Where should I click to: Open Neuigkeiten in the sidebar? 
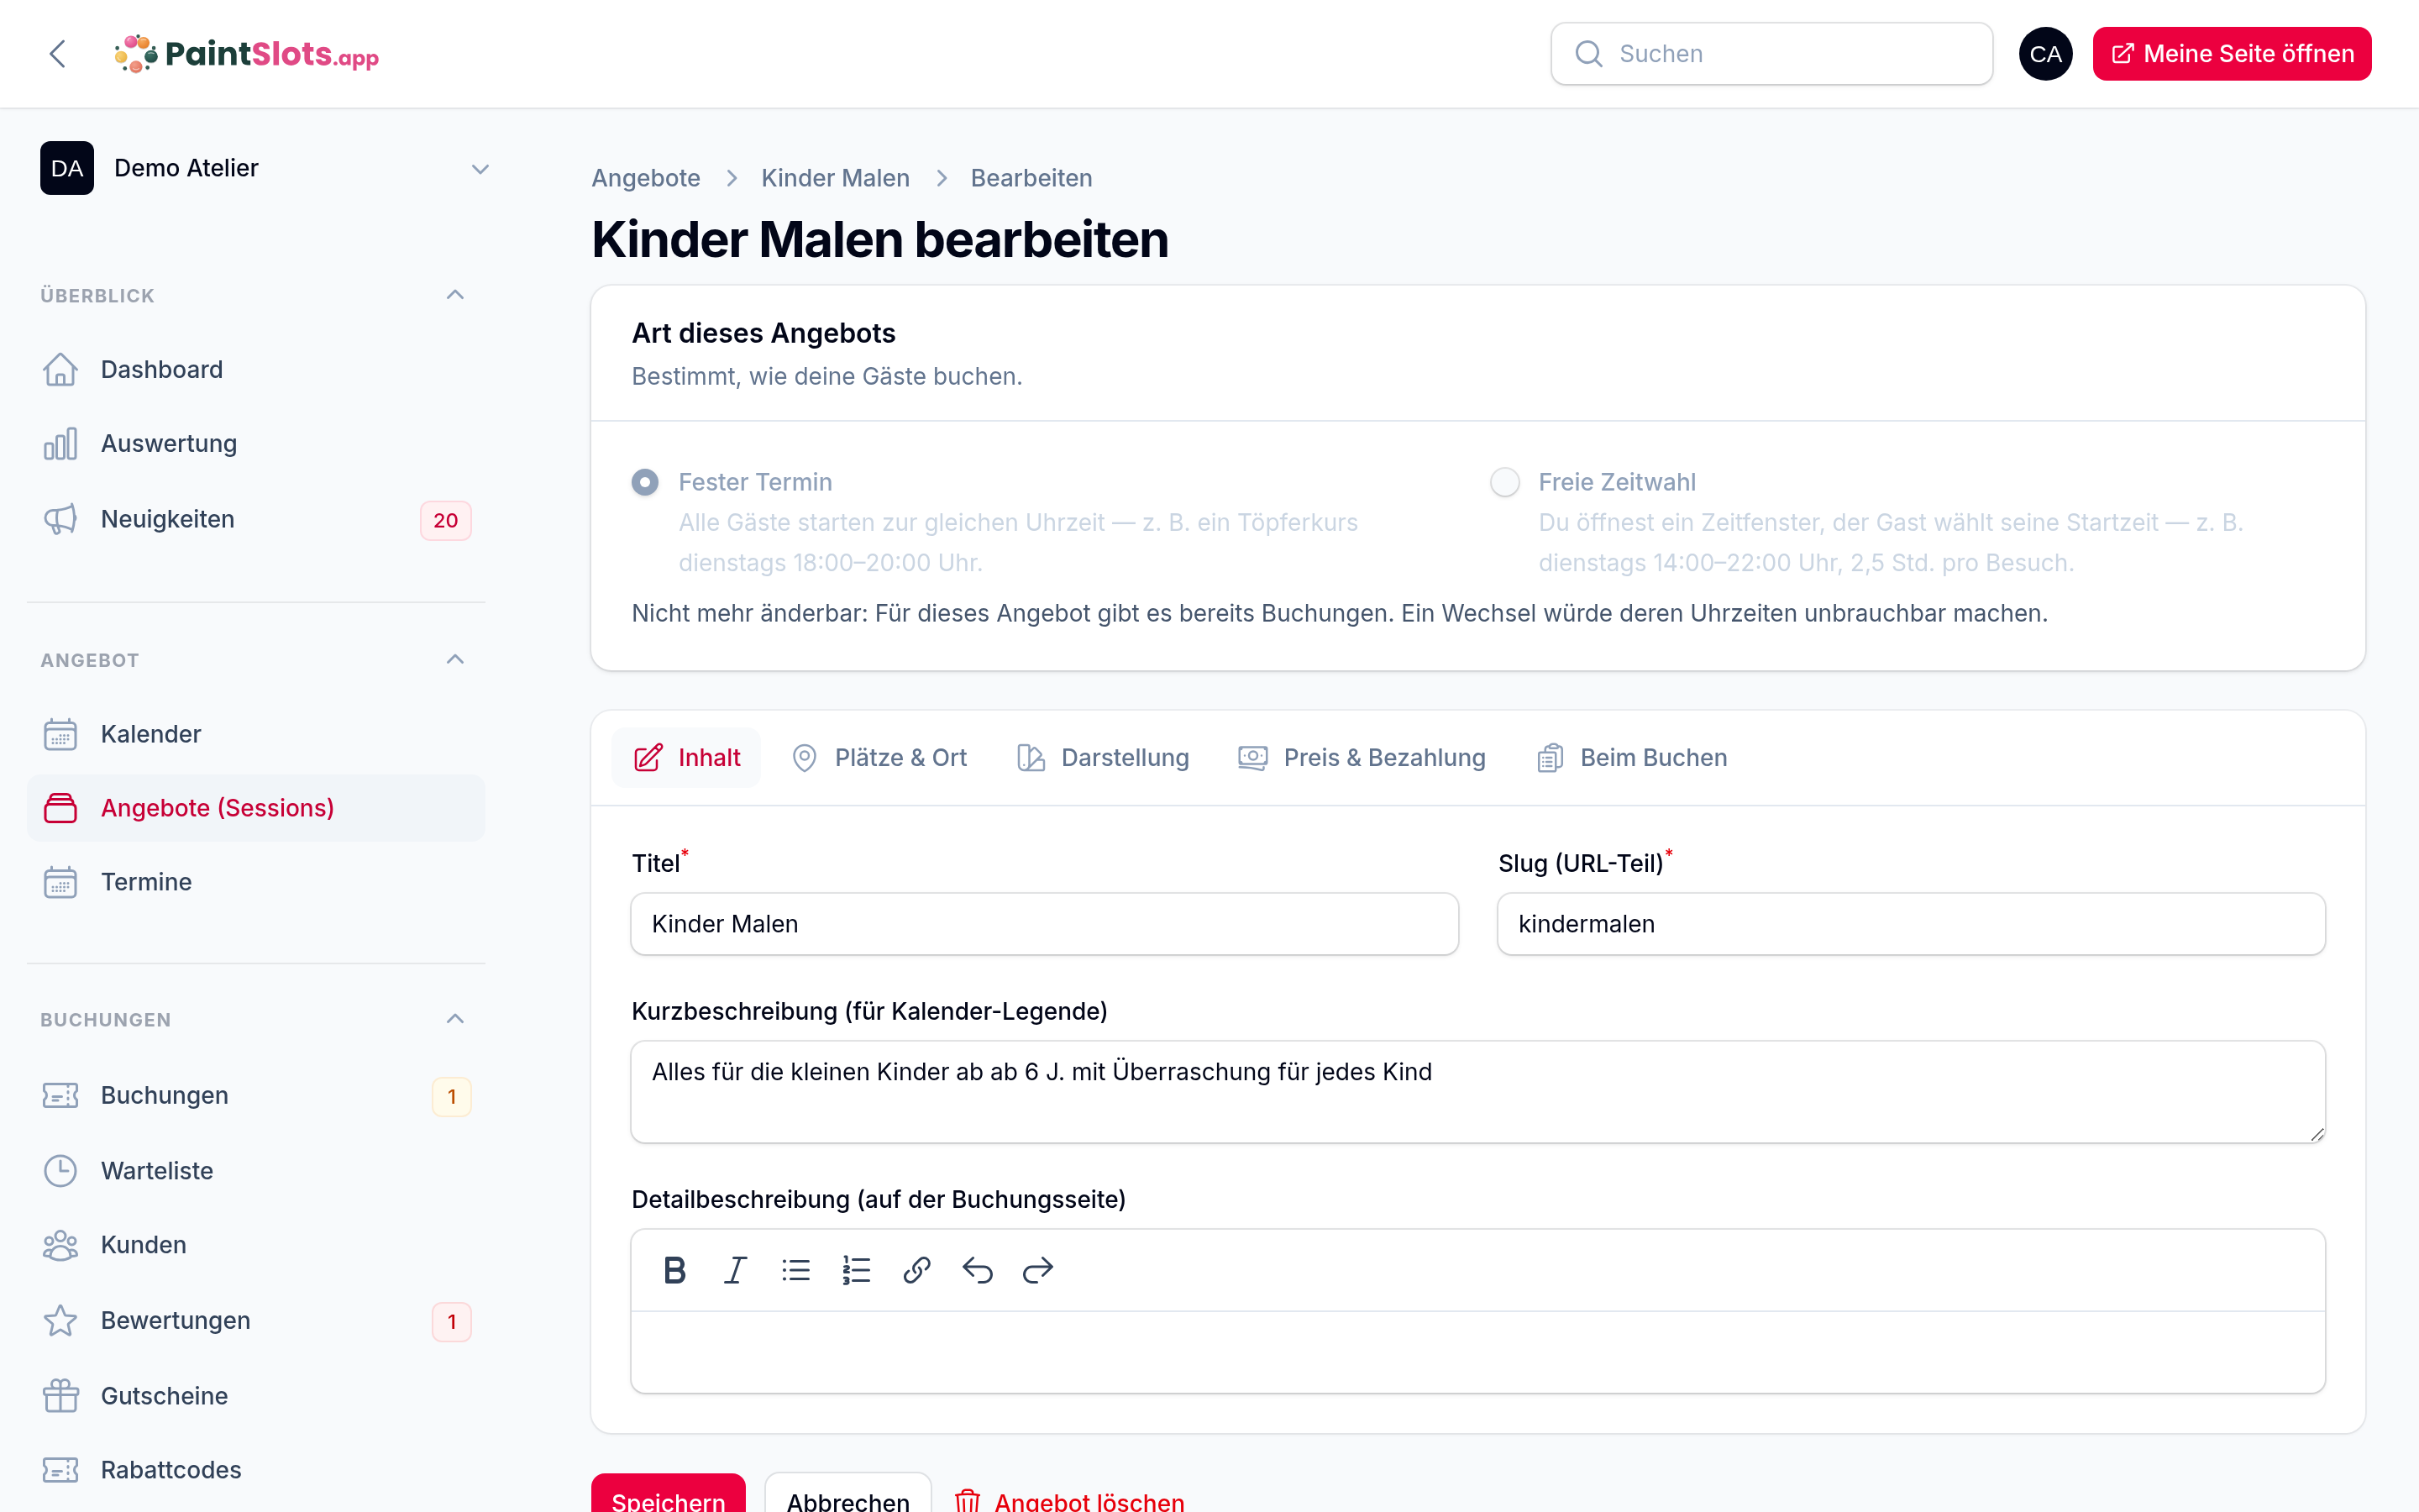256,520
